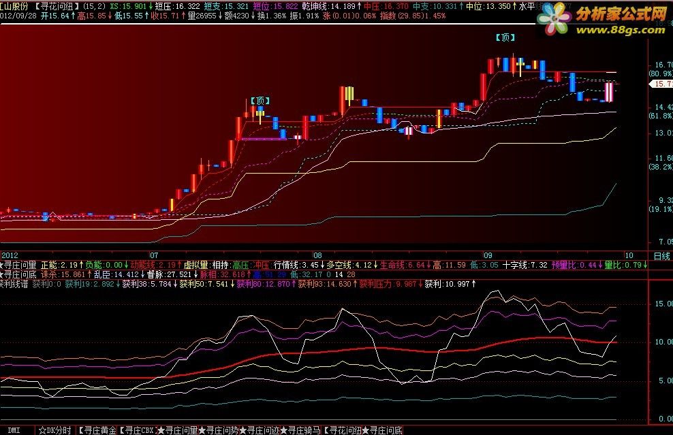Click the 收15.71 close price

tap(168, 16)
